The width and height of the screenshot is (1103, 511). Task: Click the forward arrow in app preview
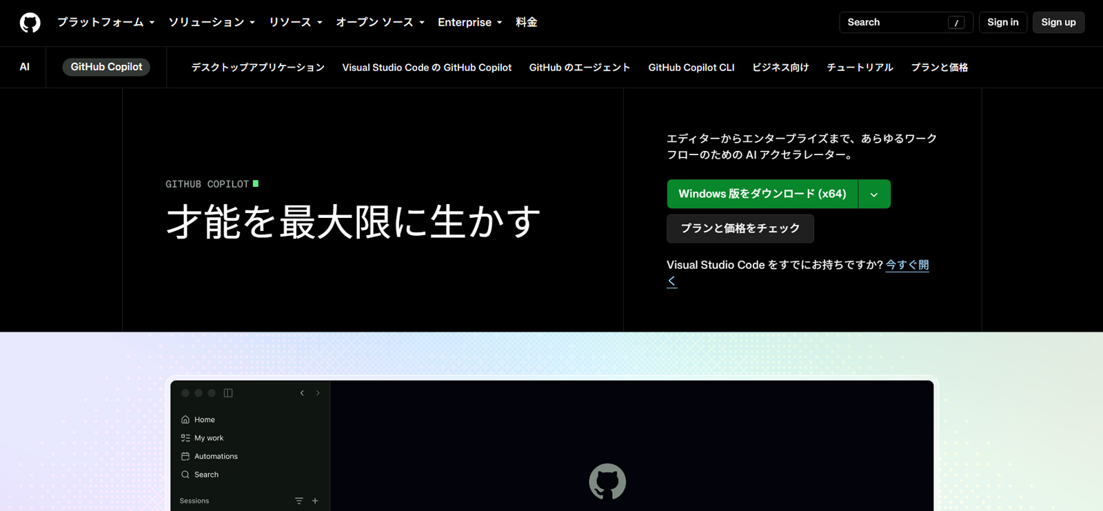(318, 393)
